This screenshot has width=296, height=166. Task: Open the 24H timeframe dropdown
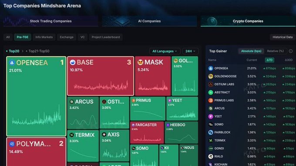tap(190, 51)
